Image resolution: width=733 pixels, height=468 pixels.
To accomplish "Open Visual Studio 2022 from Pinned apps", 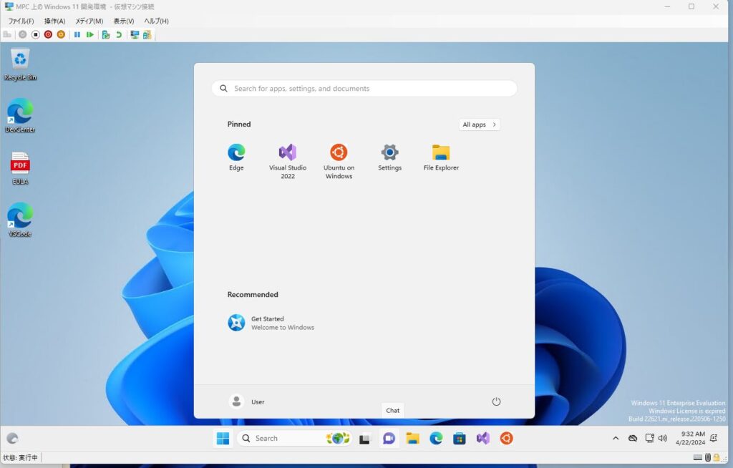I will pos(288,161).
